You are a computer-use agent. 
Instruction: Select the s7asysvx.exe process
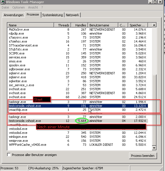coord(78,37)
